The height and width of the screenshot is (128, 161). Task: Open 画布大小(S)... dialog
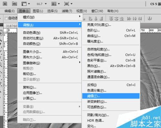[50, 57]
